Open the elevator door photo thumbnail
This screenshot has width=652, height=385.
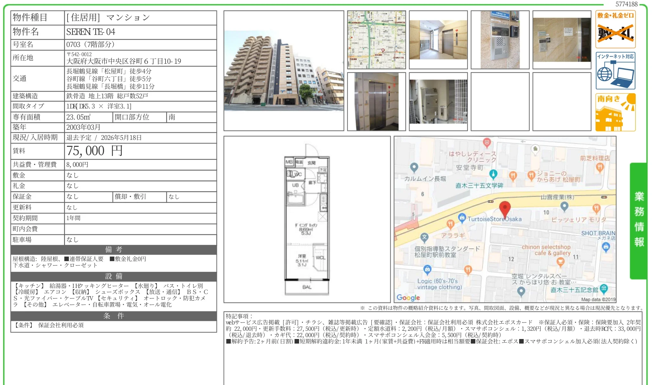click(376, 101)
